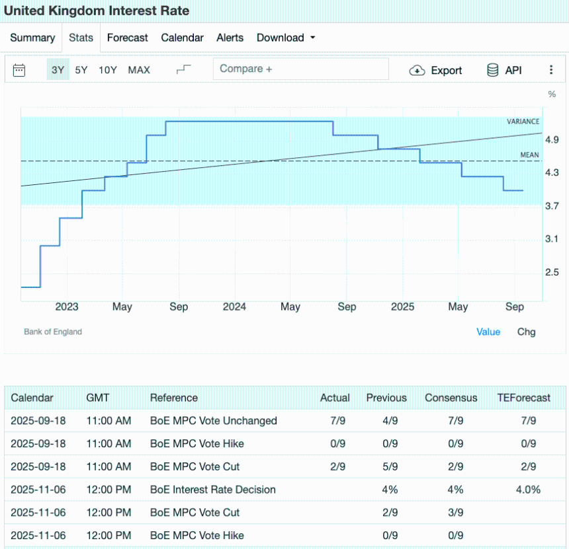569x549 pixels.
Task: Expand the Download dropdown menu
Action: [286, 38]
